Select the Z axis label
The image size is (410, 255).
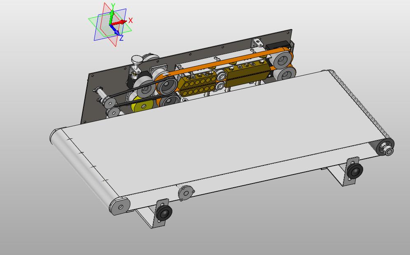click(121, 38)
